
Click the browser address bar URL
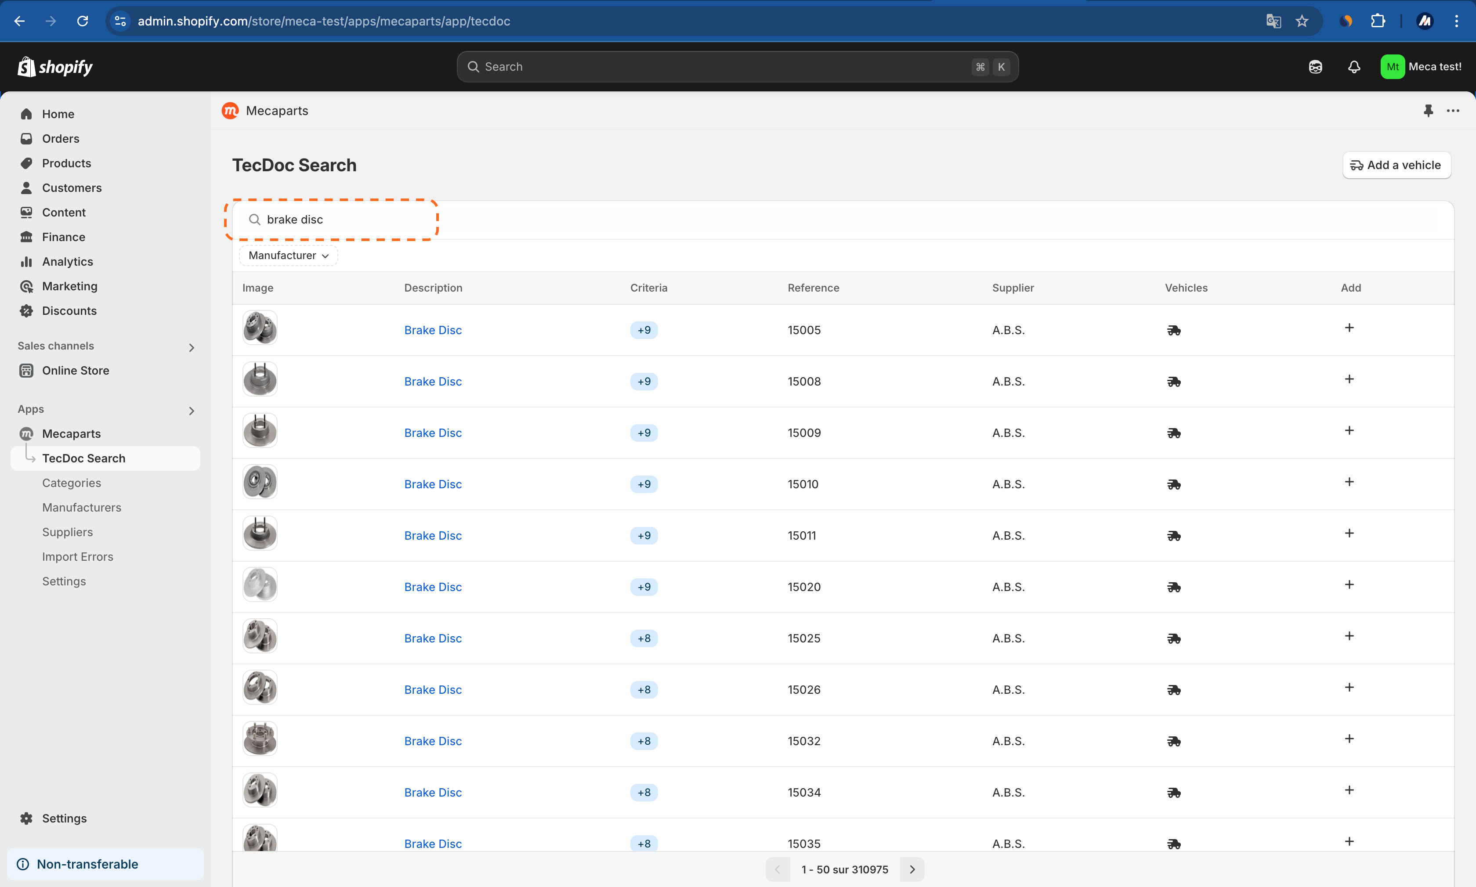[323, 21]
